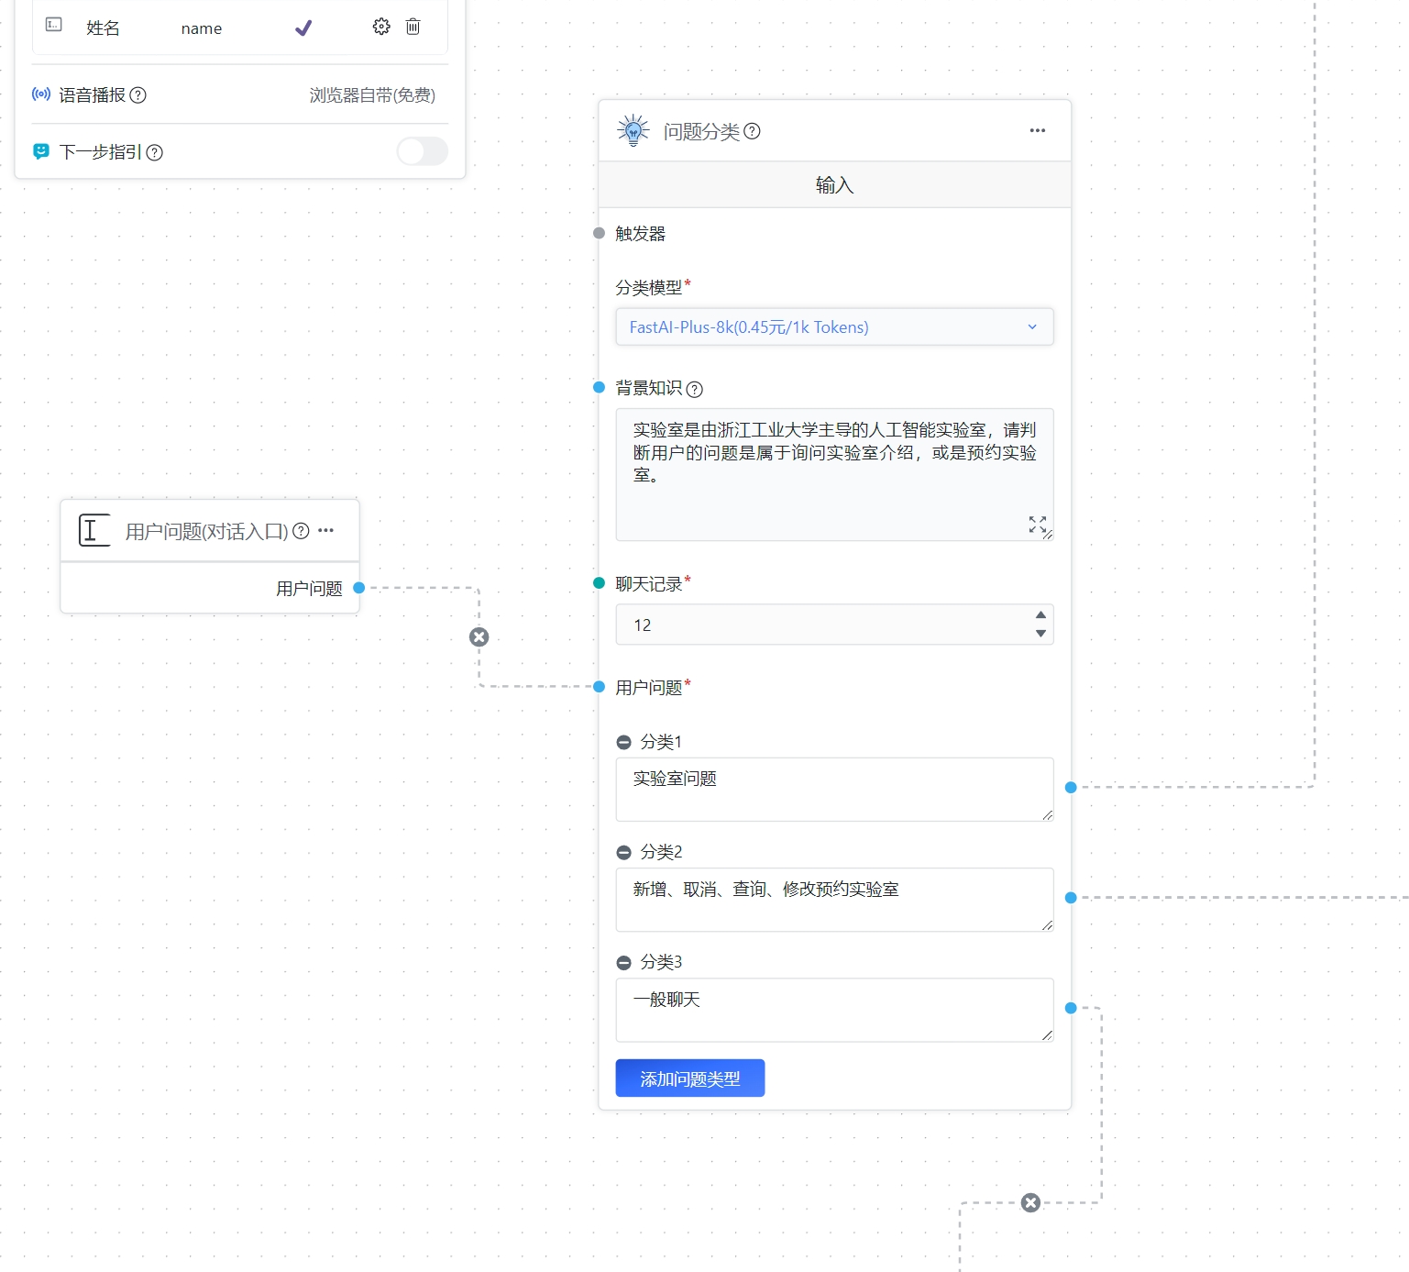This screenshot has height=1272, width=1409.
Task: Increase the 聊天记录 count with up arrow
Action: 1040,615
